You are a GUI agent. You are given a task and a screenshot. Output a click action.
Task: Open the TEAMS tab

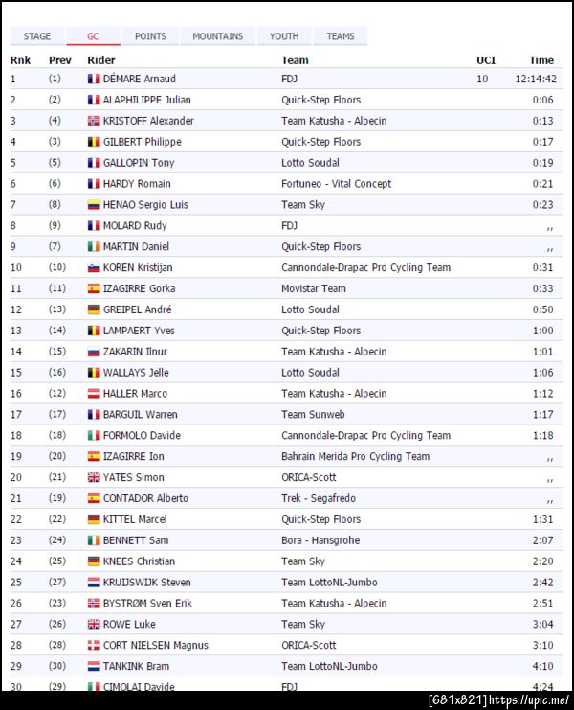340,36
